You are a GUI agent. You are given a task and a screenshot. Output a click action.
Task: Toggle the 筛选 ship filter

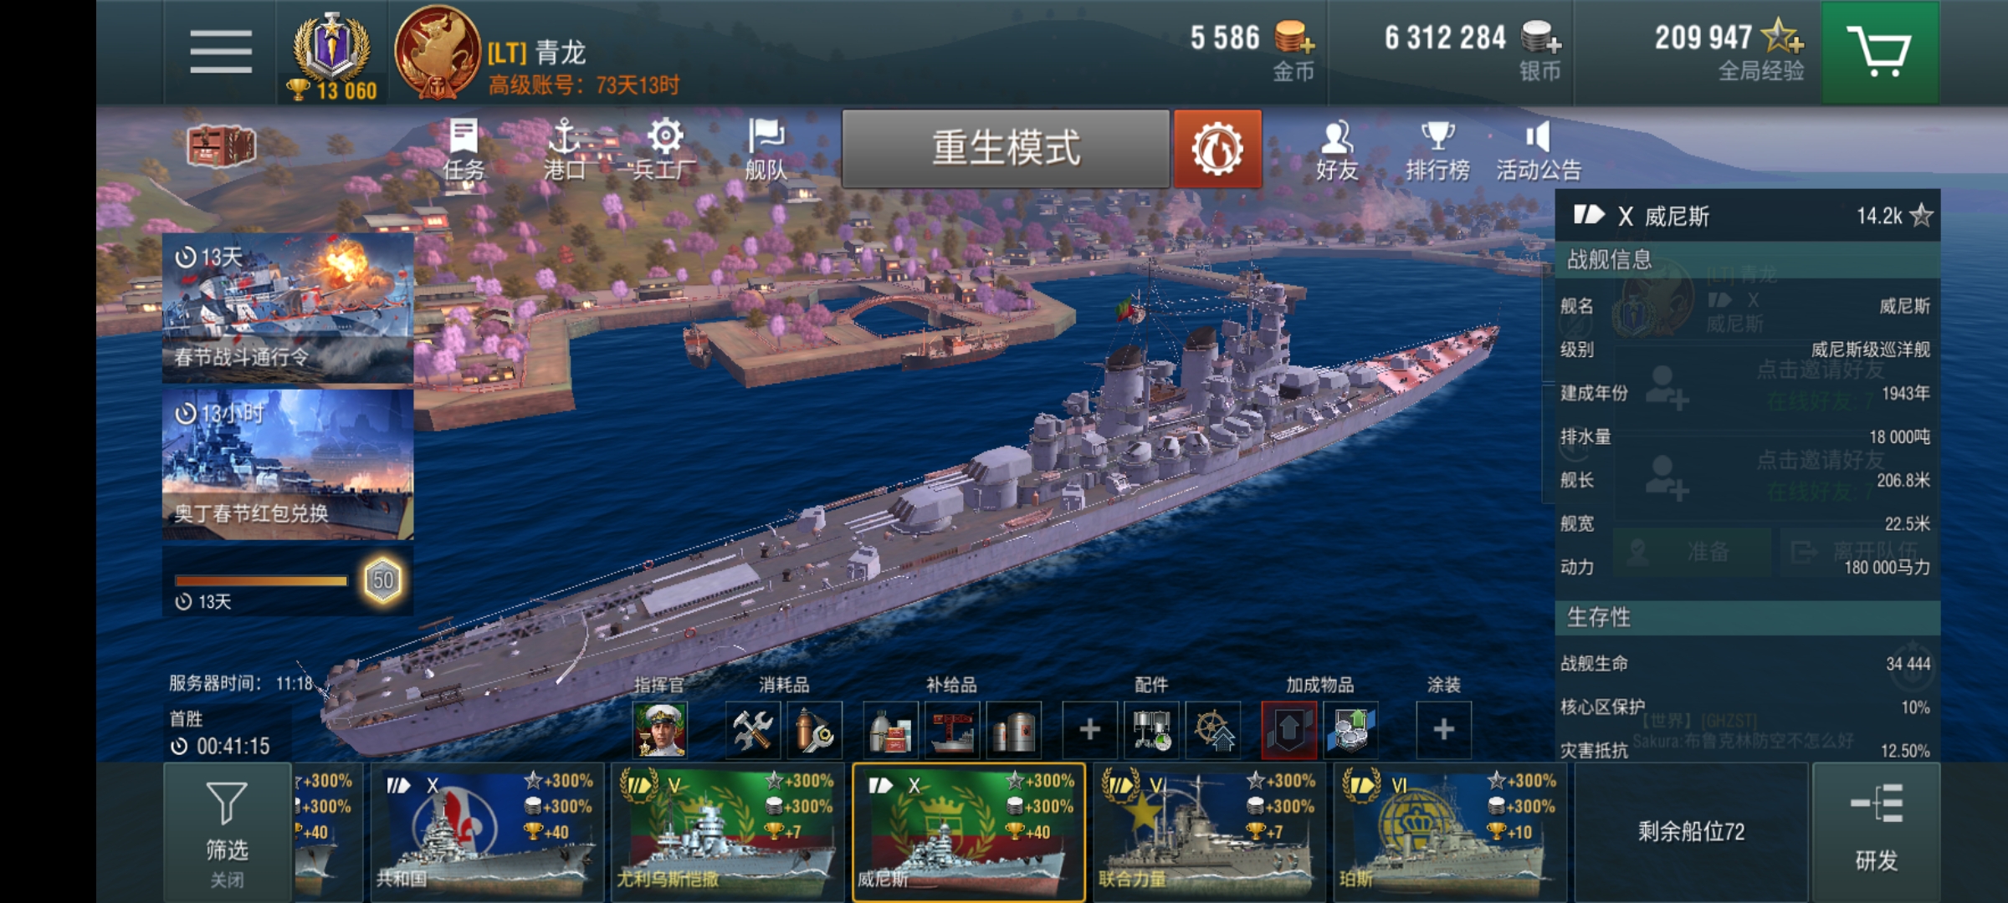pyautogui.click(x=227, y=831)
